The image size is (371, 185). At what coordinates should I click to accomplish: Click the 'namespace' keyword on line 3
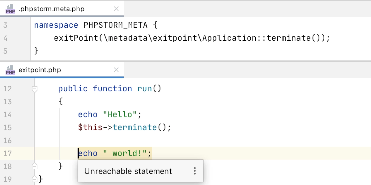click(57, 25)
